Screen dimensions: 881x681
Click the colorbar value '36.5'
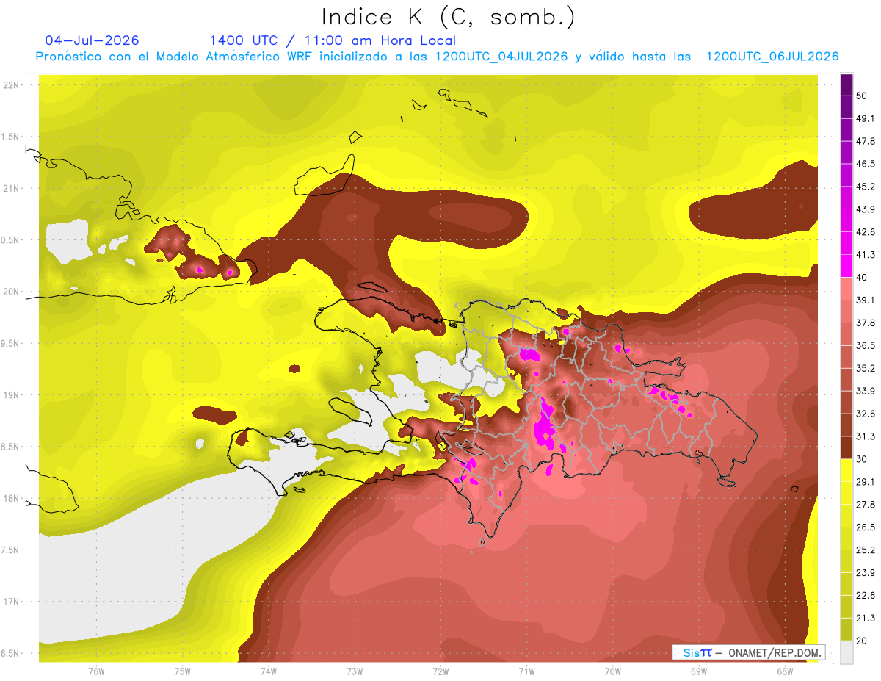coord(865,345)
